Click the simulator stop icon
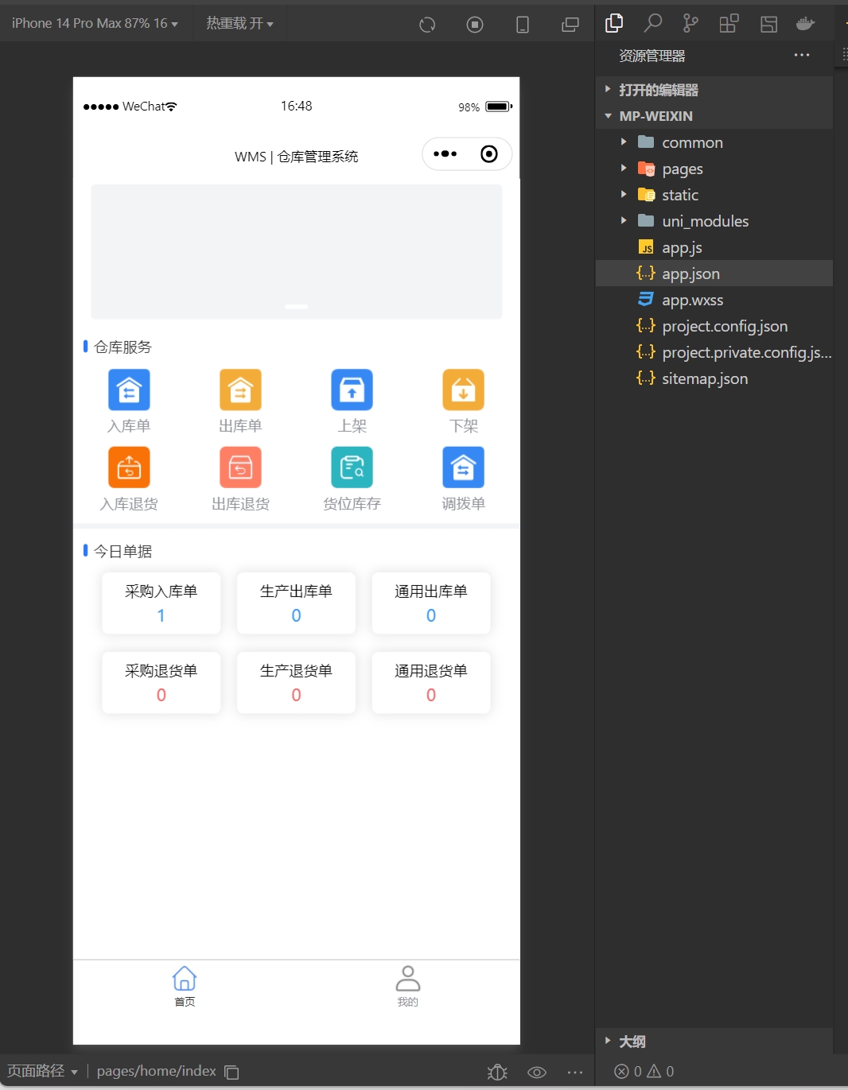Image resolution: width=848 pixels, height=1090 pixels. (x=475, y=25)
